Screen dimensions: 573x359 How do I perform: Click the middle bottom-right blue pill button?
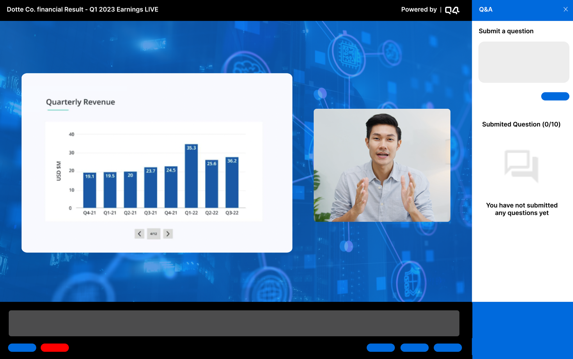(x=414, y=347)
